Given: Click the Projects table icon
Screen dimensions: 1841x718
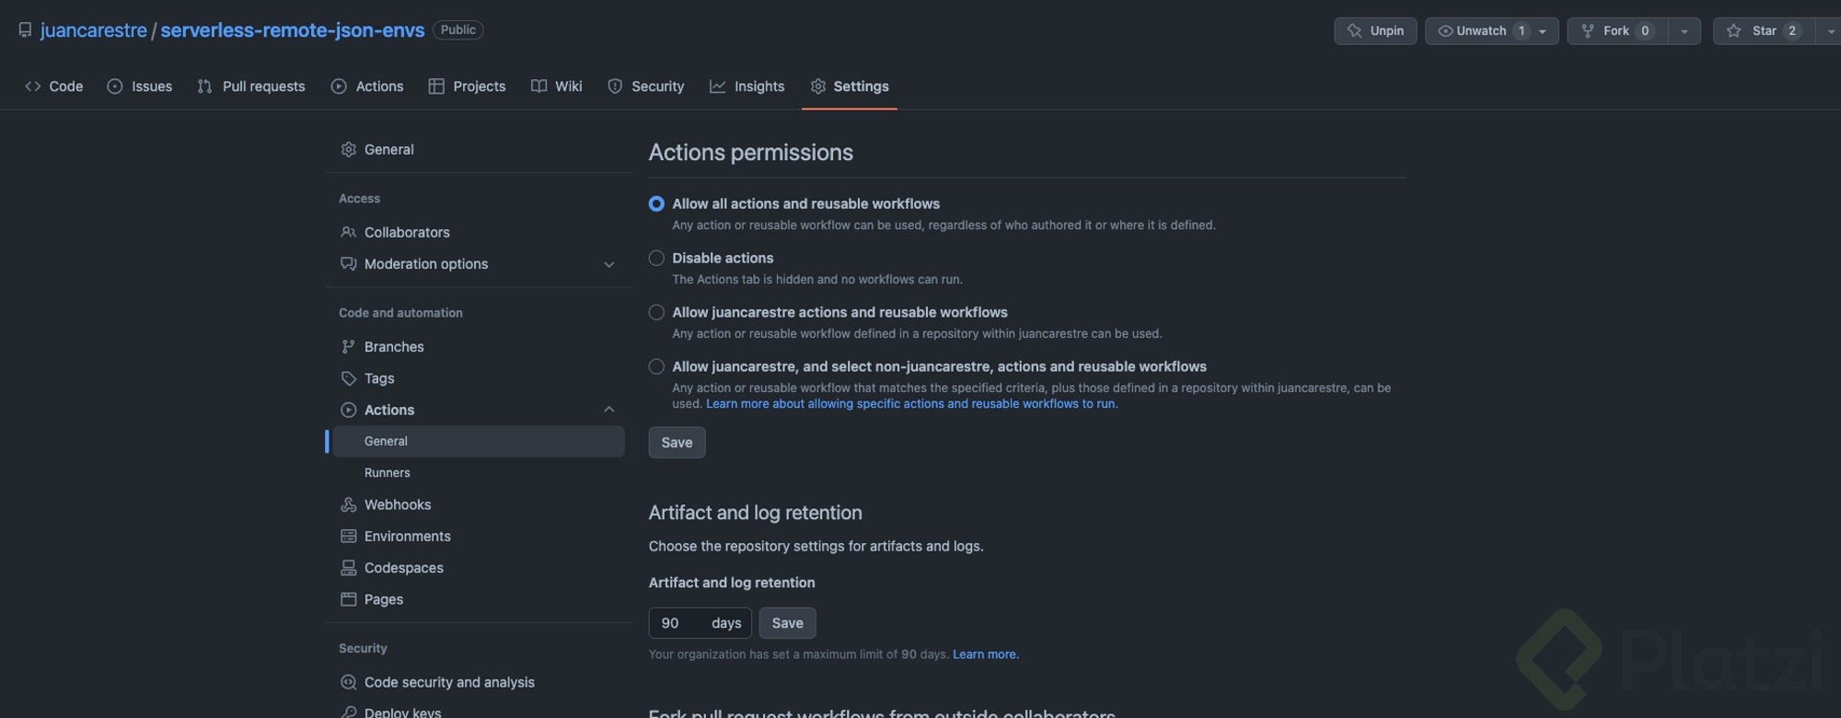Looking at the screenshot, I should 436,87.
